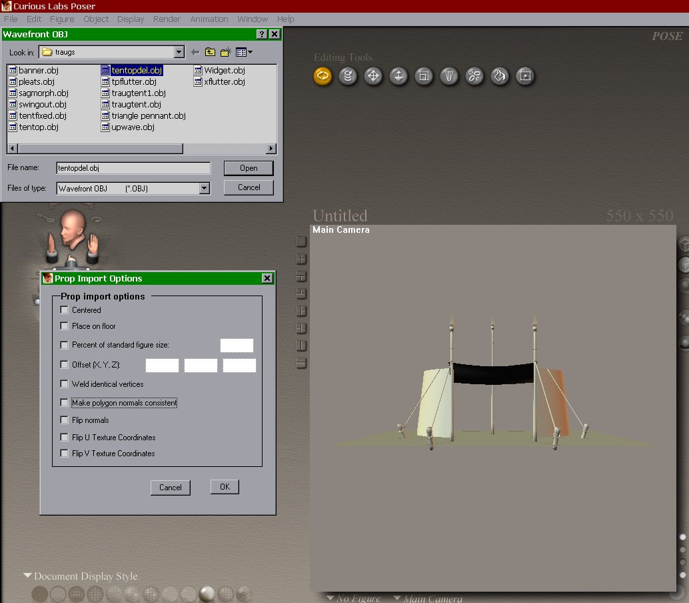Viewport: 689px width, 603px height.
Task: Choose three-port layout with line on top
Action: [x=301, y=276]
